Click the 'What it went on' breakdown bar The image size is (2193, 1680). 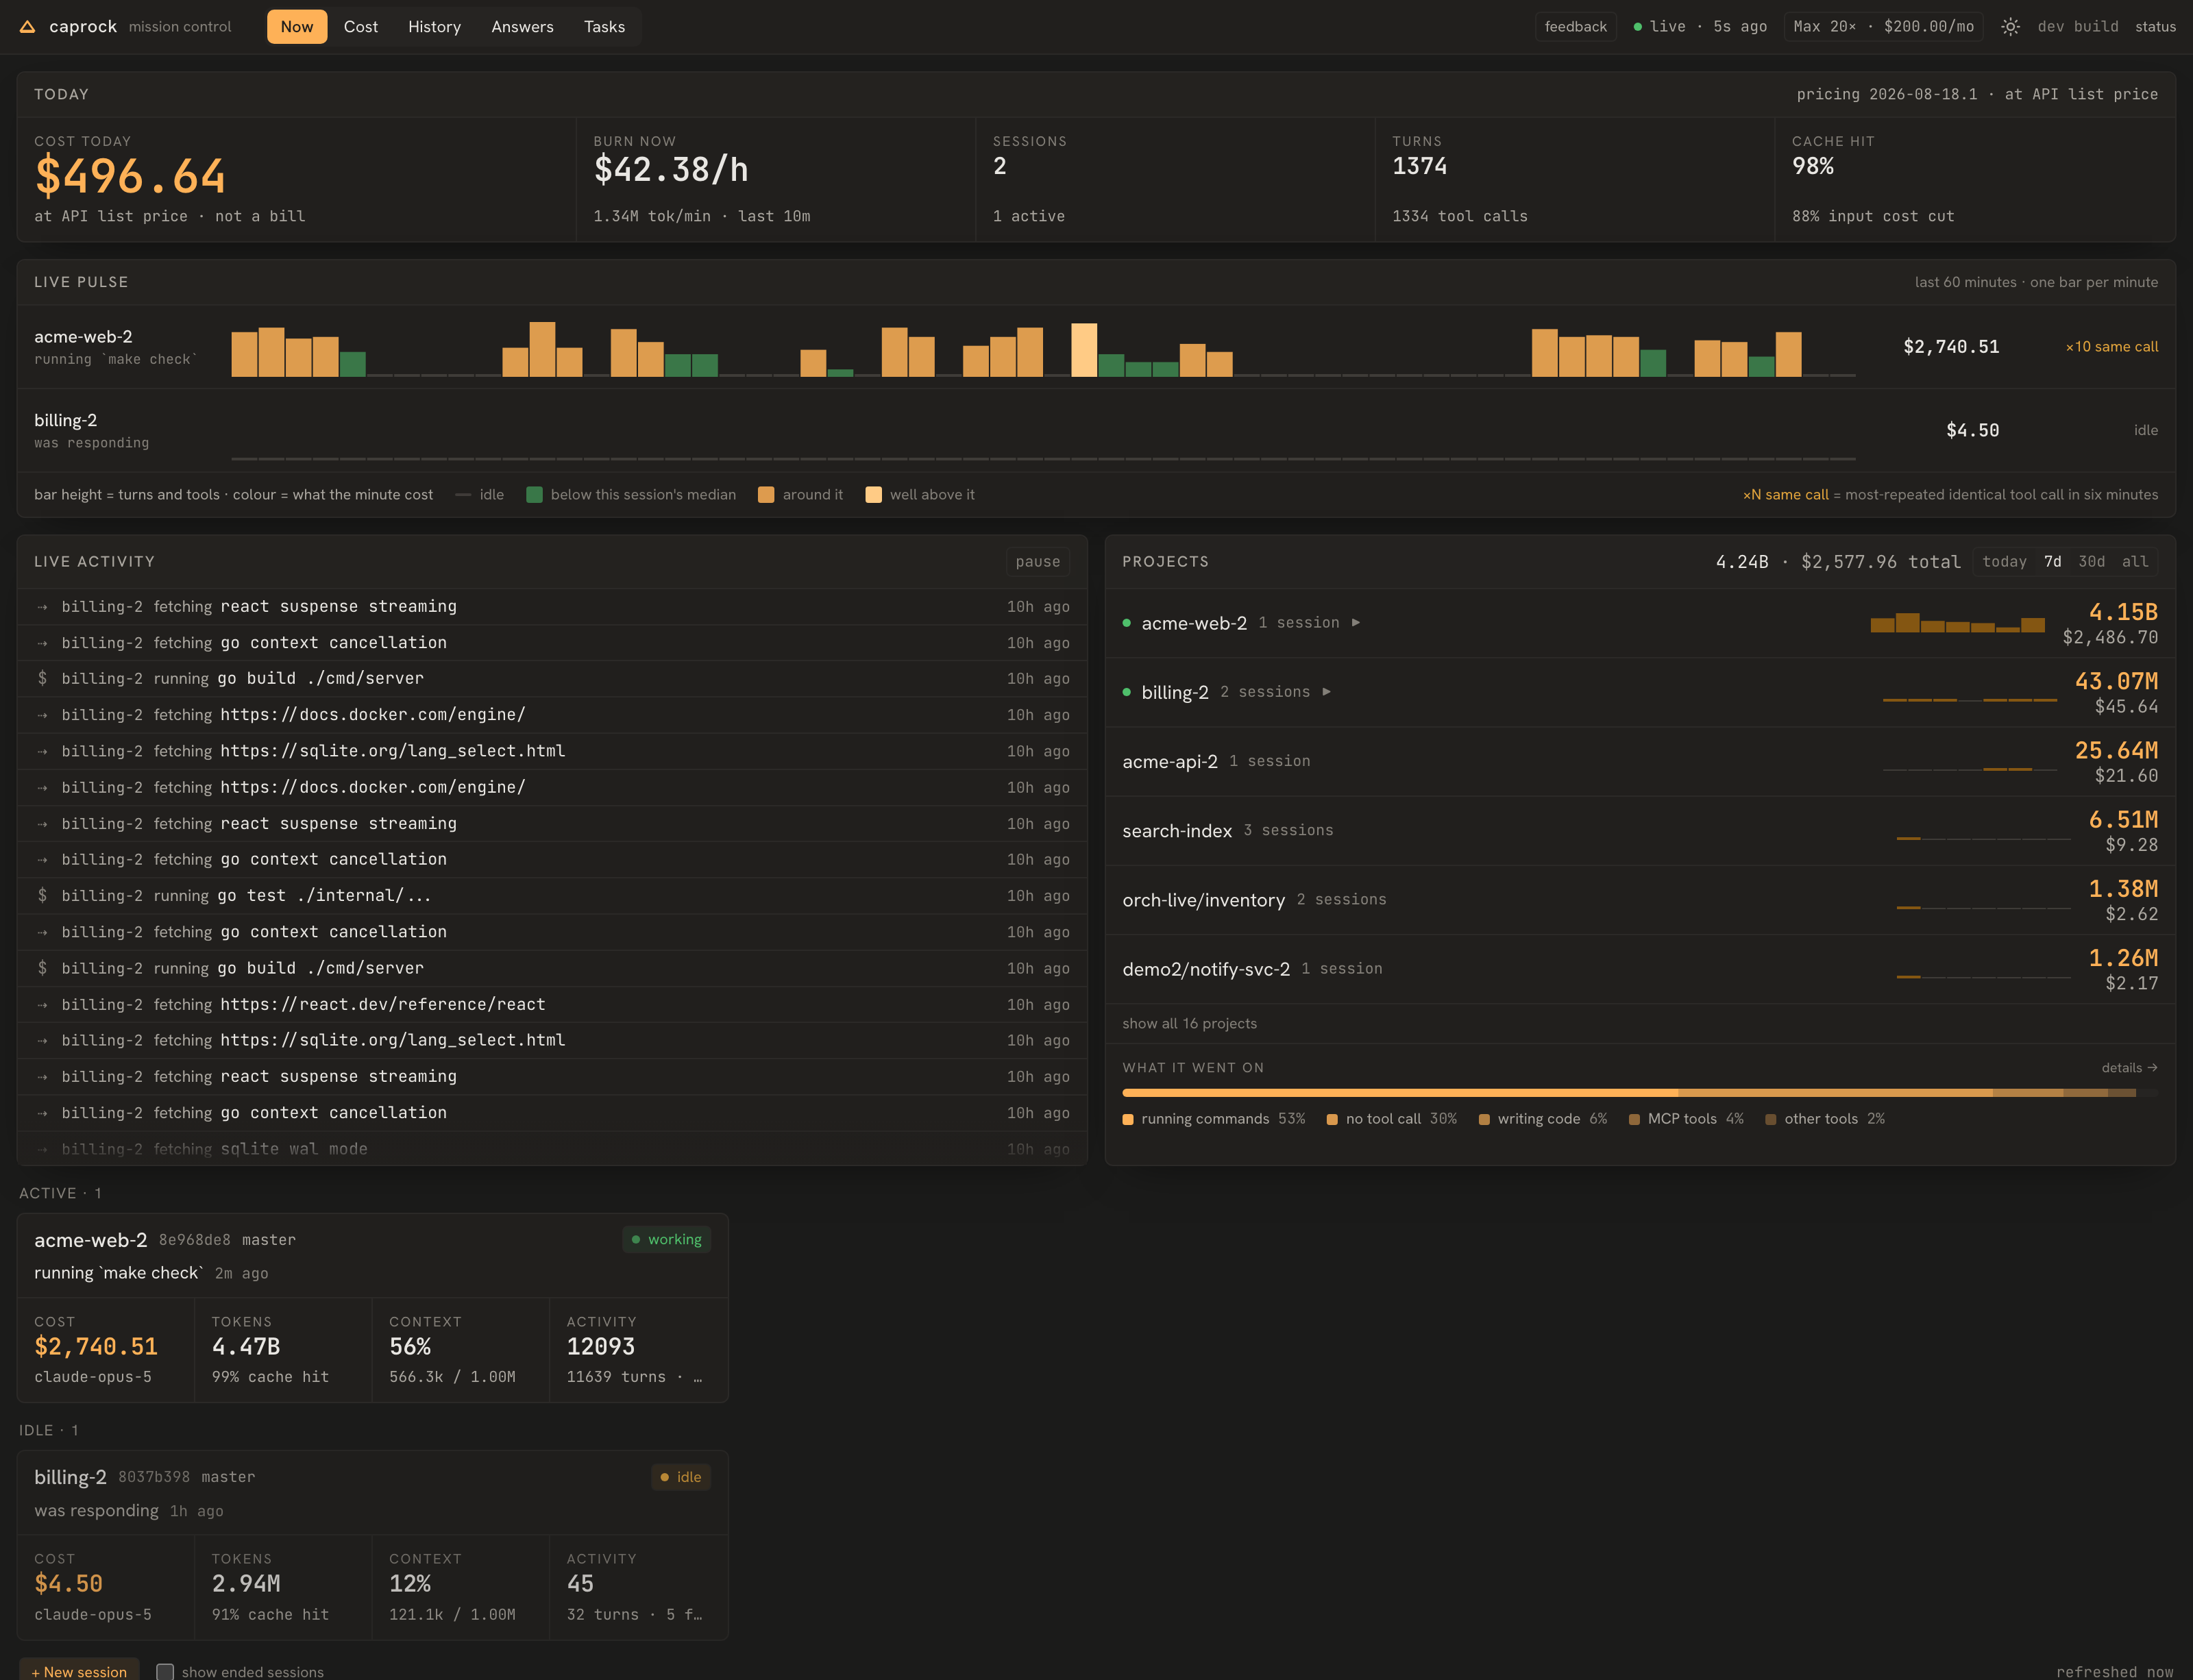[1640, 1093]
